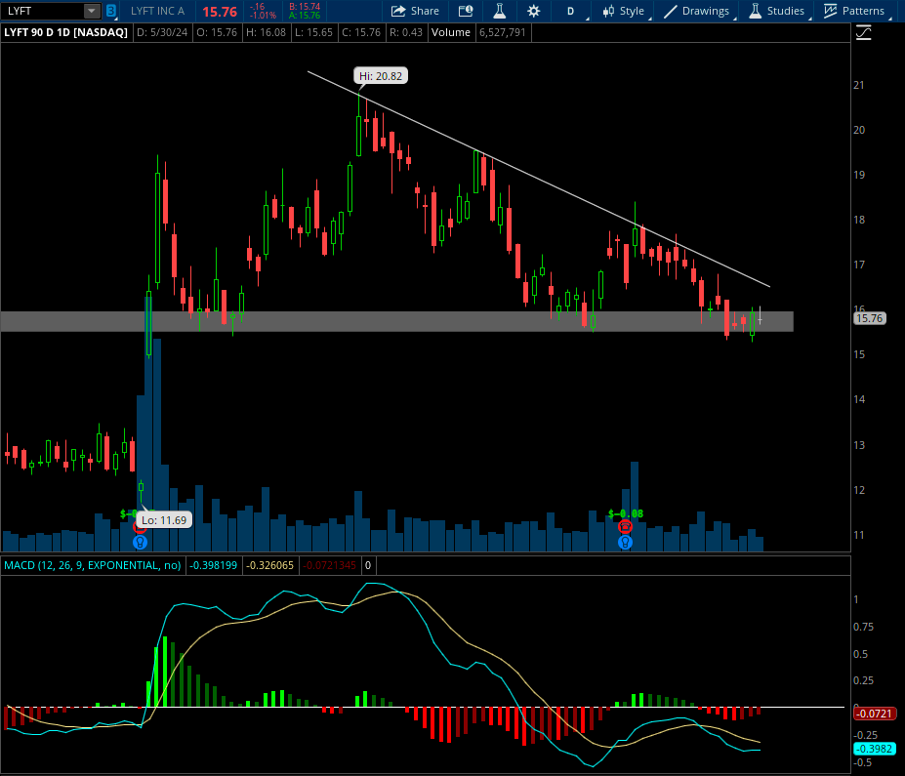Click the -0.326065 signal value

269,565
